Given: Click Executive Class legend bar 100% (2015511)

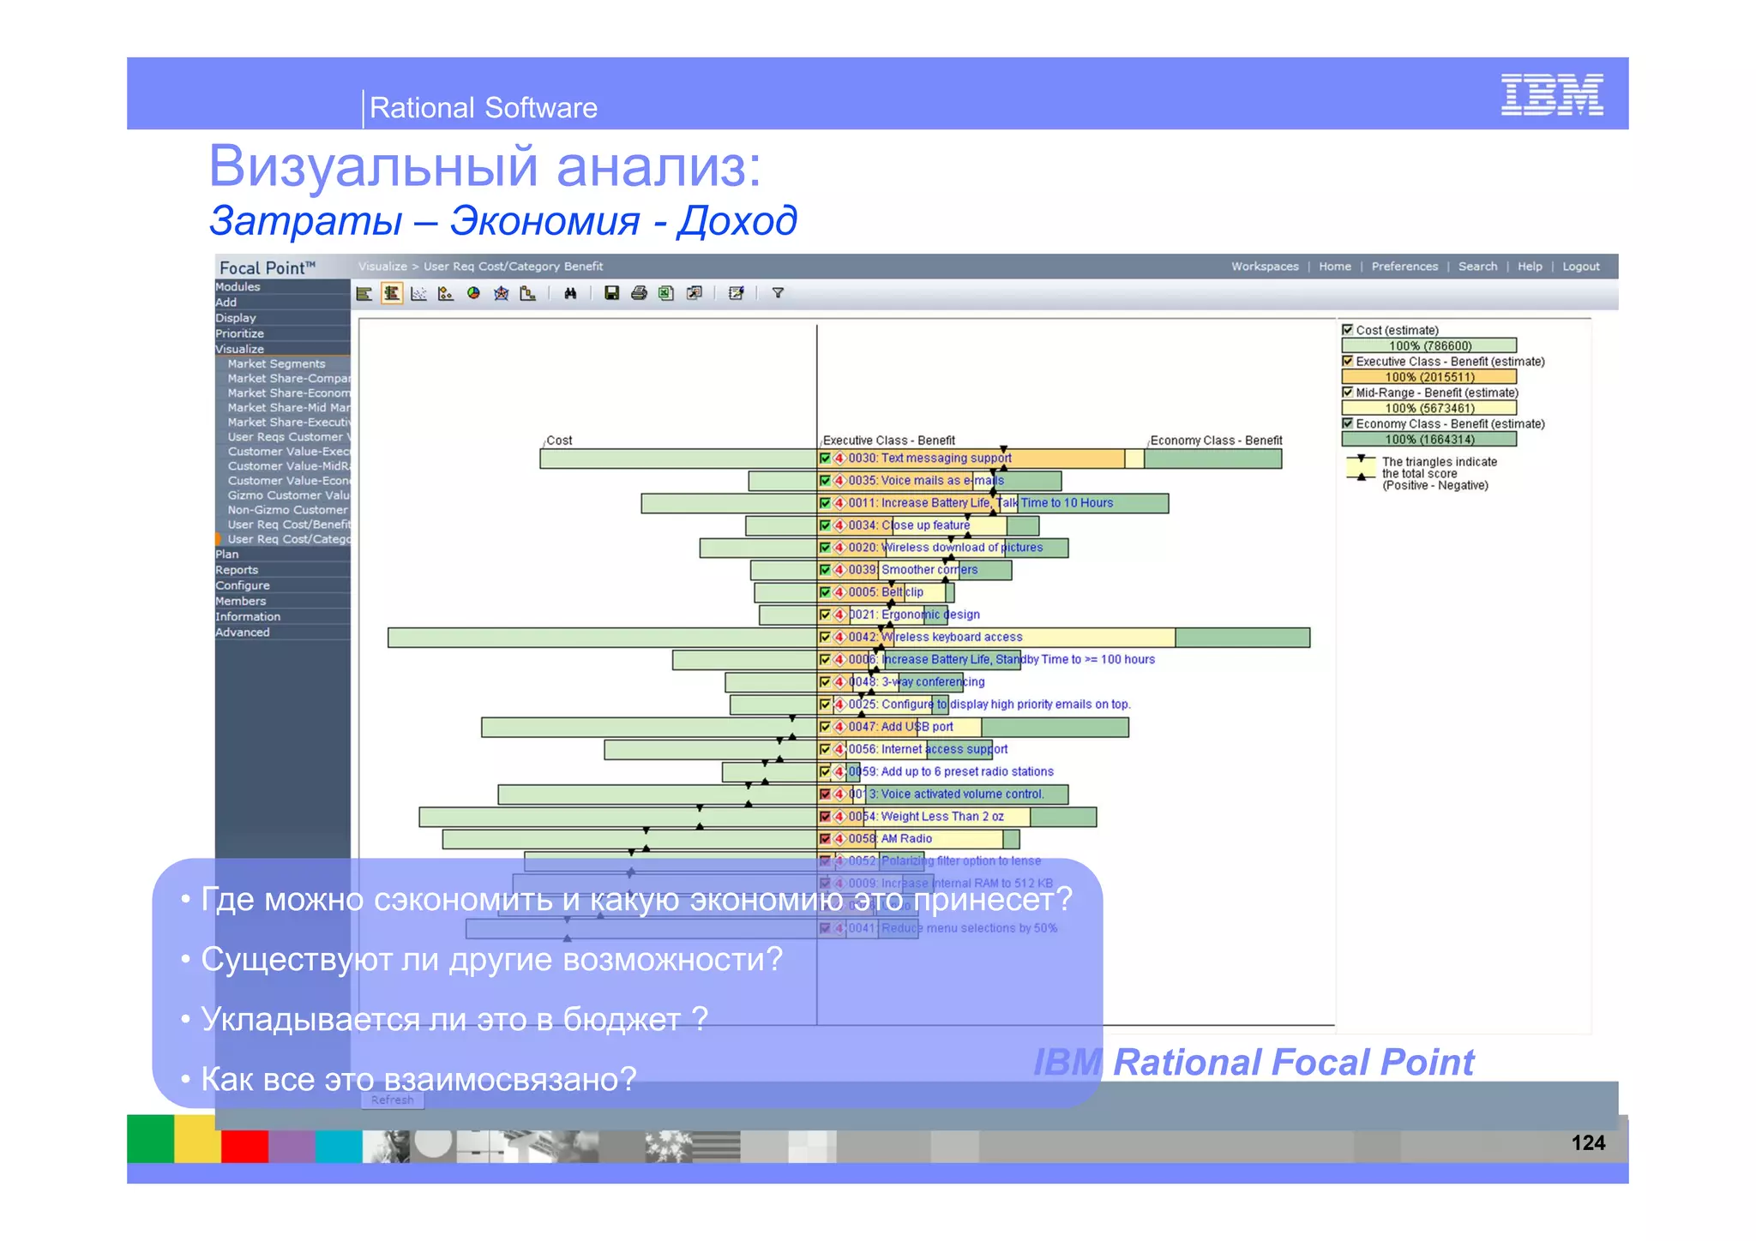Looking at the screenshot, I should (x=1429, y=377).
